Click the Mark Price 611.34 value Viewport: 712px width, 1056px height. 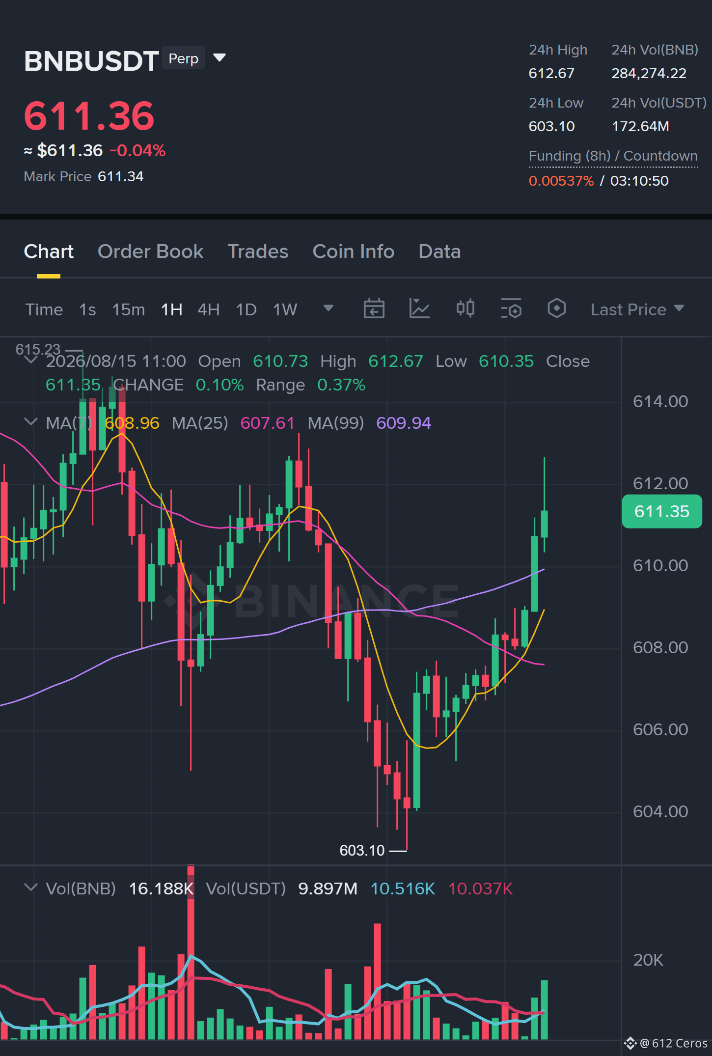click(121, 176)
